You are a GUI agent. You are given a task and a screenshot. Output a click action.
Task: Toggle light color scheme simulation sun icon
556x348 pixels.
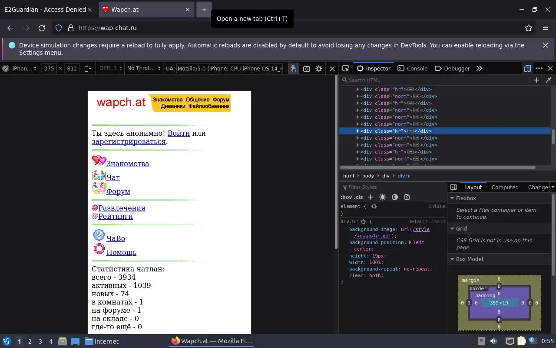383,197
